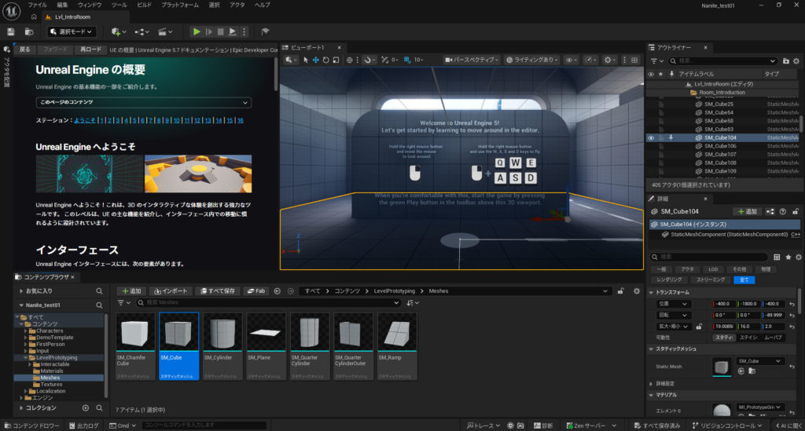Toggle visibility eye for SM_Cube104
Viewport: 805px width, 431px height.
651,137
